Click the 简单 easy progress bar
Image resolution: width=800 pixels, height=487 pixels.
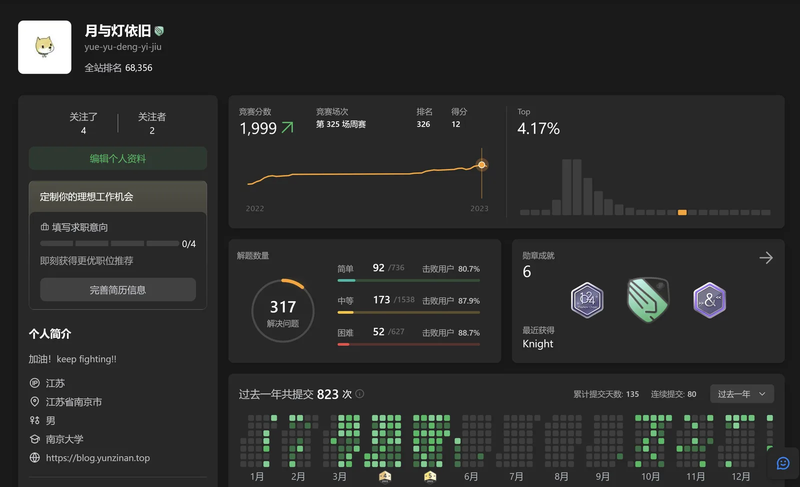408,280
